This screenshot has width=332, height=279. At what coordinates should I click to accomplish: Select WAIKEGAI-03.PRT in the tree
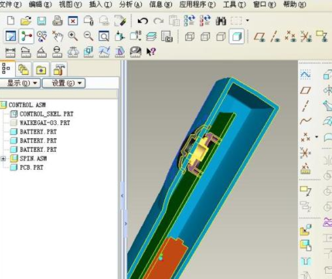[x=45, y=123]
